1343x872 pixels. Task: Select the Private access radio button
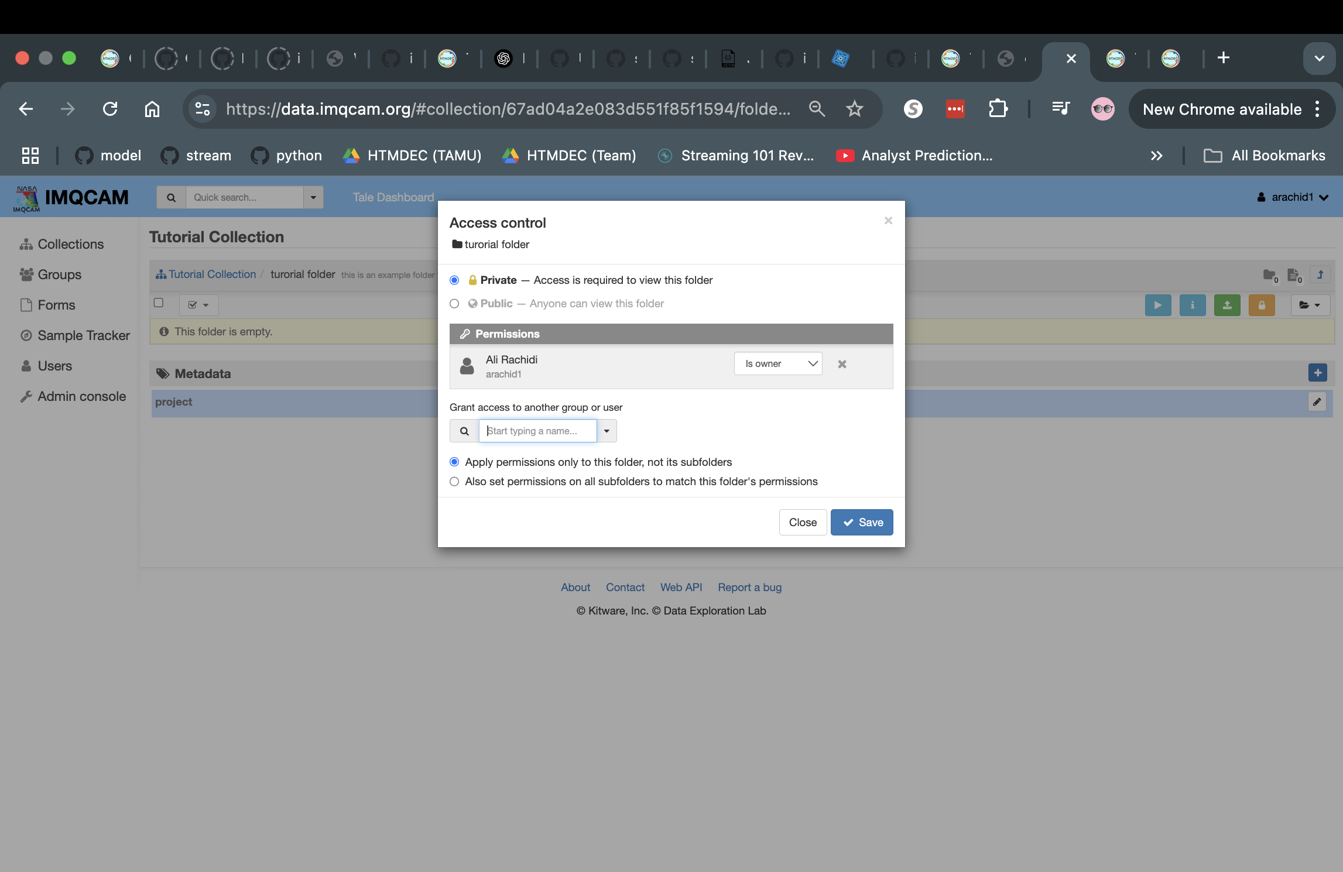(x=454, y=280)
